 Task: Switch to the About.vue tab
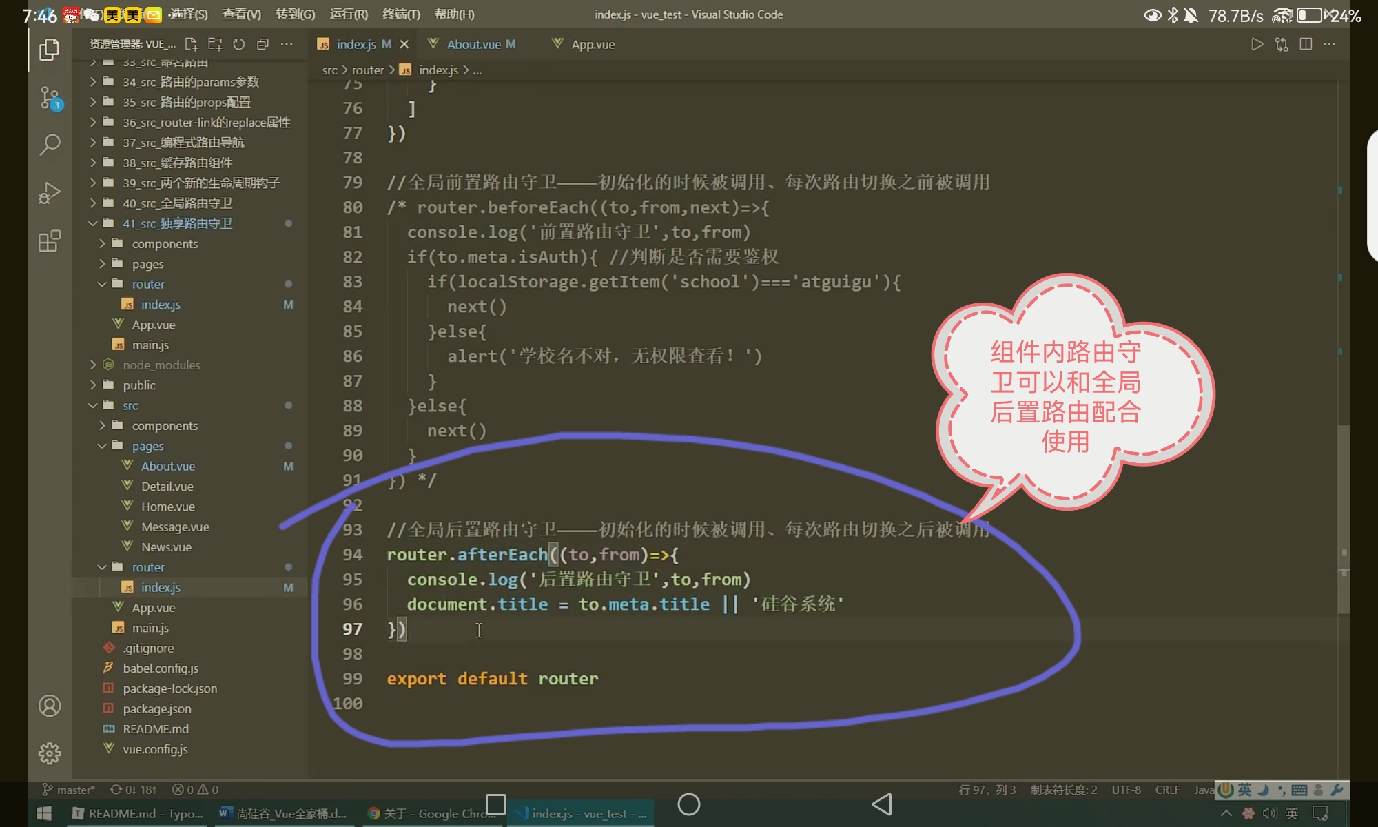(x=473, y=44)
